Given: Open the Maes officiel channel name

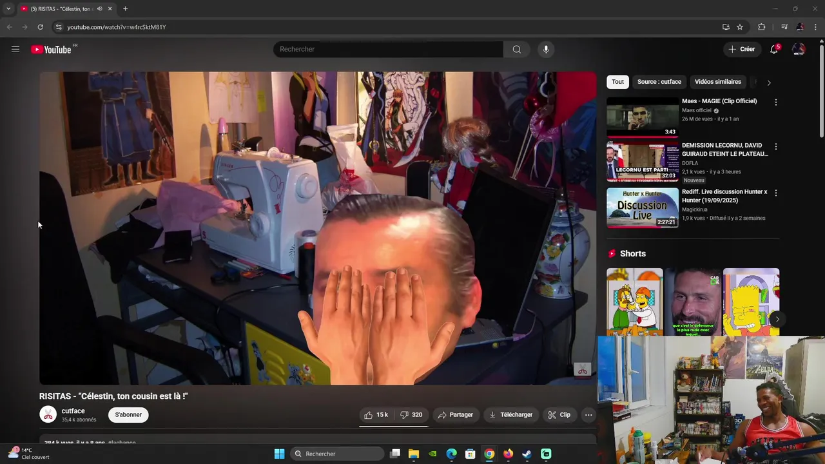Looking at the screenshot, I should point(697,110).
